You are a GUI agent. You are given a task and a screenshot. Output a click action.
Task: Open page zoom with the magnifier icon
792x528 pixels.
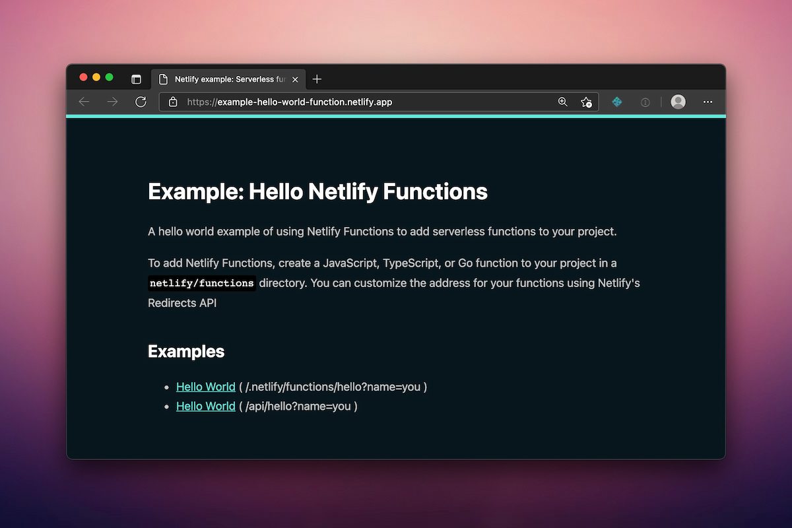coord(562,102)
